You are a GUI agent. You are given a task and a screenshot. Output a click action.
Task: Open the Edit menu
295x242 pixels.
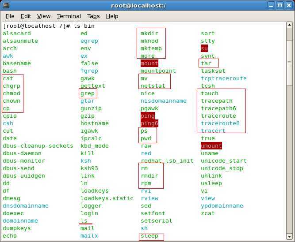pyautogui.click(x=26, y=16)
